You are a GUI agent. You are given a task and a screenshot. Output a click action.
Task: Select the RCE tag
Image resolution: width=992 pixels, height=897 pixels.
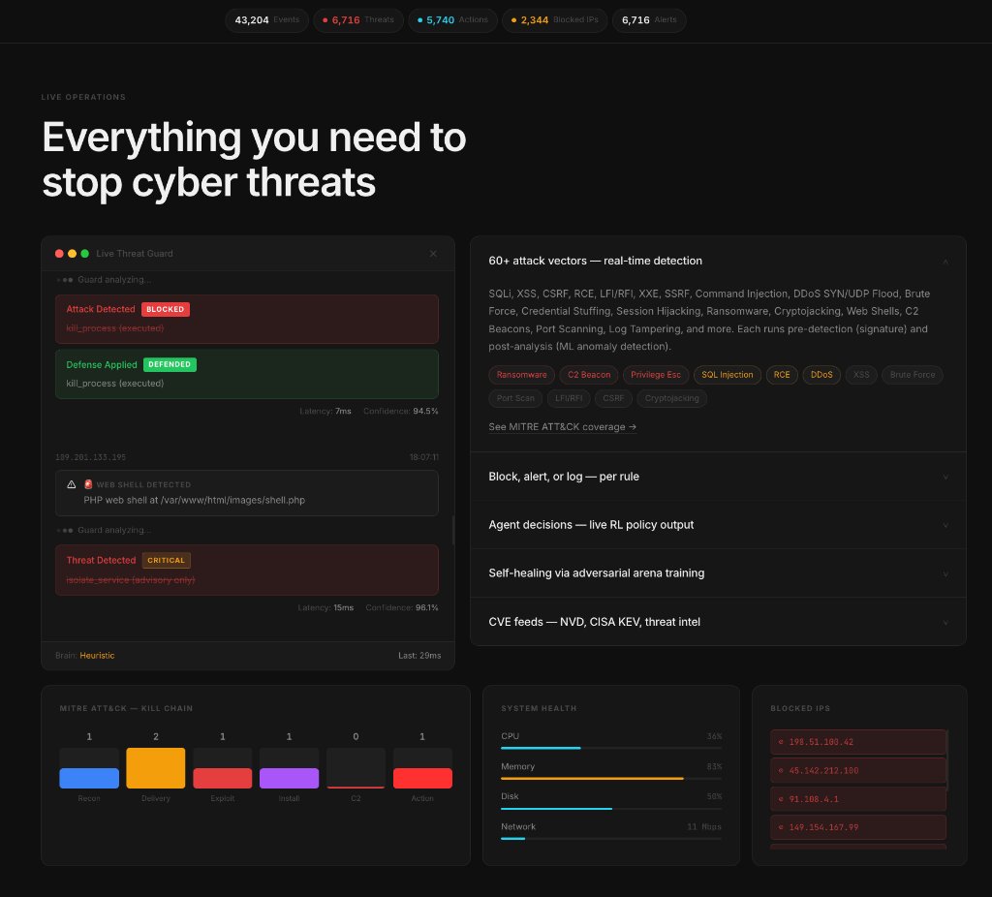pyautogui.click(x=782, y=375)
